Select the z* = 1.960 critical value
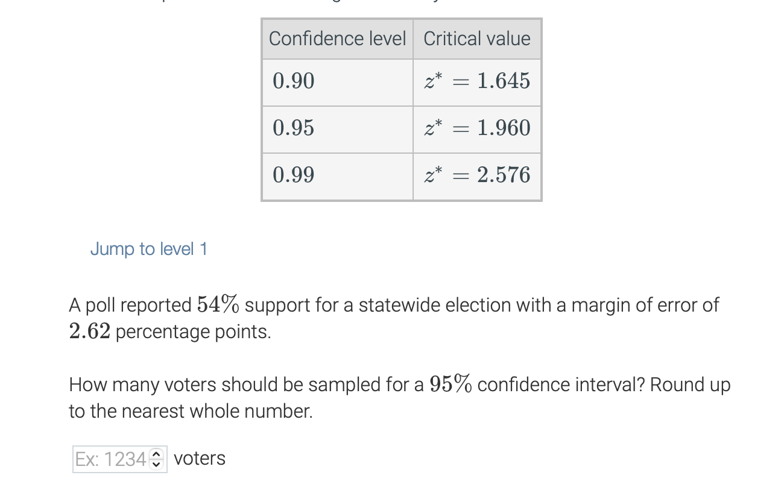 (x=478, y=128)
